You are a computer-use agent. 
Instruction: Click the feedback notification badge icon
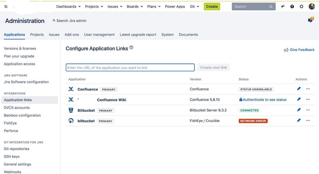click(x=311, y=20)
